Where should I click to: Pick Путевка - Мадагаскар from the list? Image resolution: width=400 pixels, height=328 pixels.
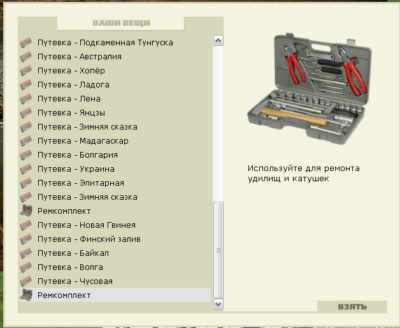point(115,141)
